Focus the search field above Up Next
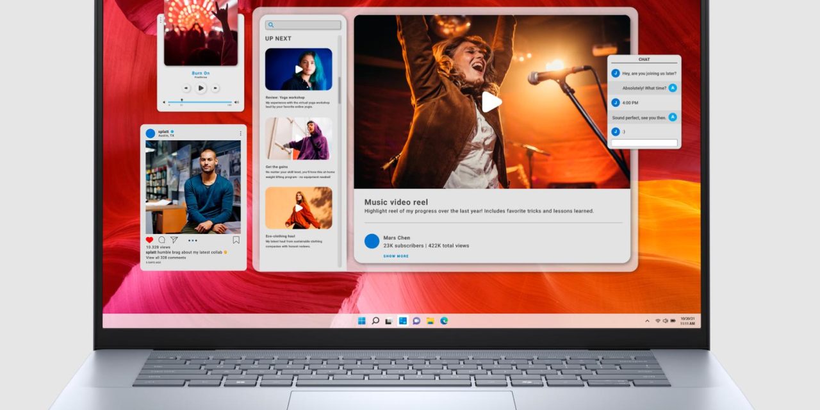The width and height of the screenshot is (820, 410). coord(304,25)
